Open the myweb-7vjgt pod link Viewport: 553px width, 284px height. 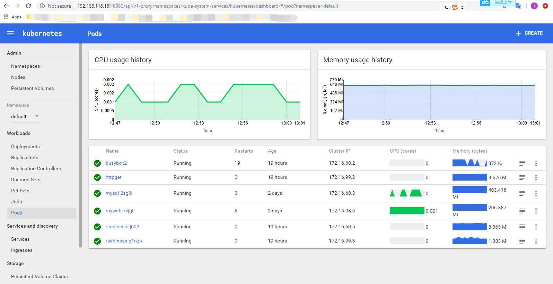120,211
